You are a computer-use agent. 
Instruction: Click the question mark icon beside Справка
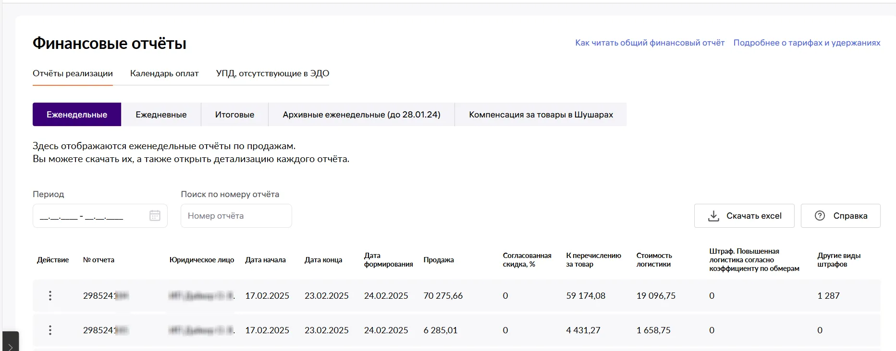pos(820,216)
